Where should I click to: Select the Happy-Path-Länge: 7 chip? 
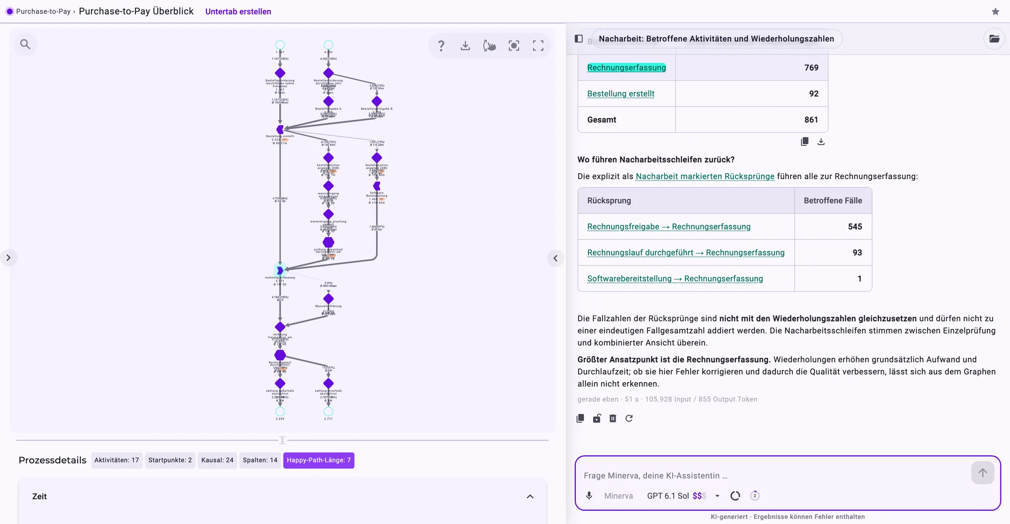[319, 460]
